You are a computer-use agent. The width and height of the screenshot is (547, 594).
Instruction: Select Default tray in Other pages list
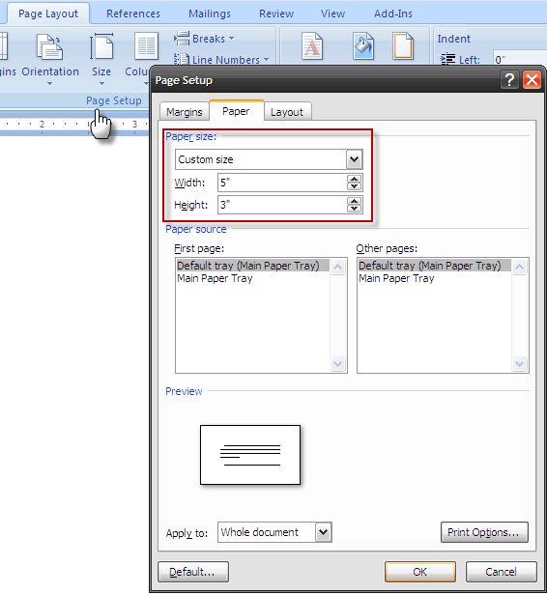(435, 266)
